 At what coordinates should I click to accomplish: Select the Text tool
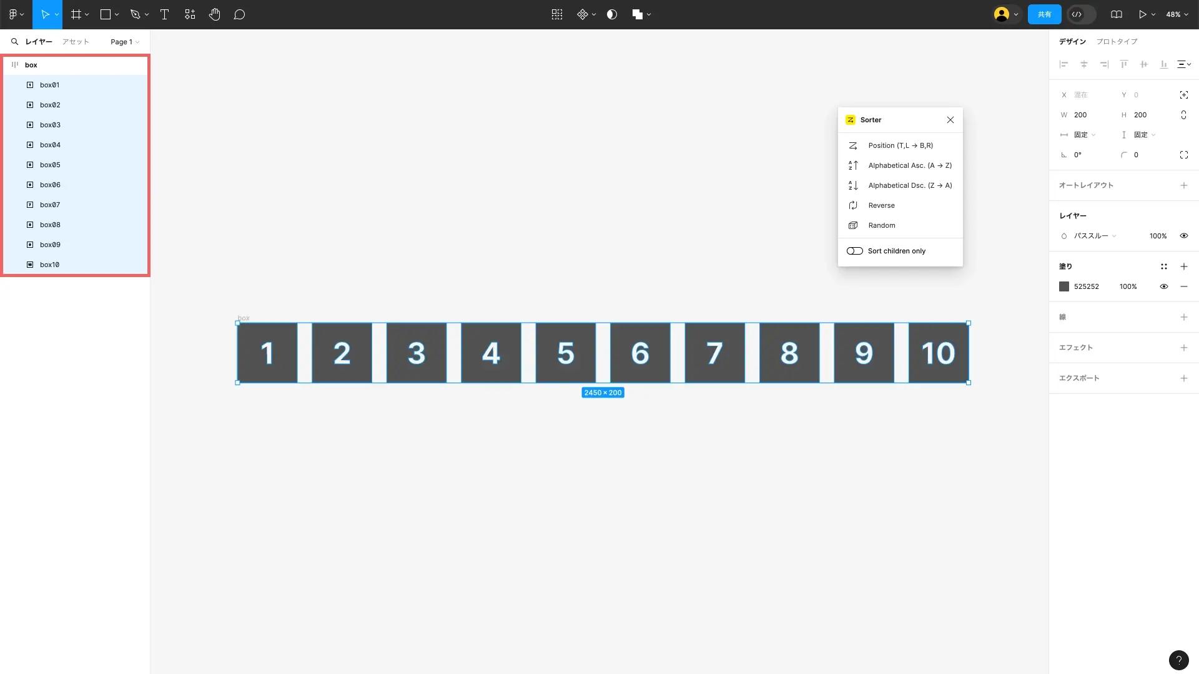(164, 14)
